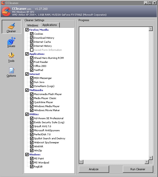
Task: Toggle Microsoft AntiSpyware checkbox
Action: click(32, 130)
